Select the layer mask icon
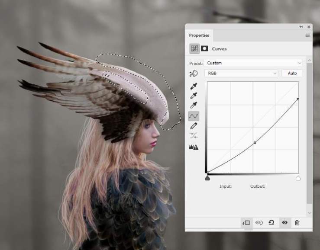The height and width of the screenshot is (250, 320). pos(204,48)
